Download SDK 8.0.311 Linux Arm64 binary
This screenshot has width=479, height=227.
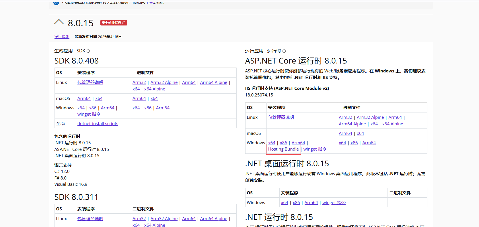pyautogui.click(x=189, y=219)
